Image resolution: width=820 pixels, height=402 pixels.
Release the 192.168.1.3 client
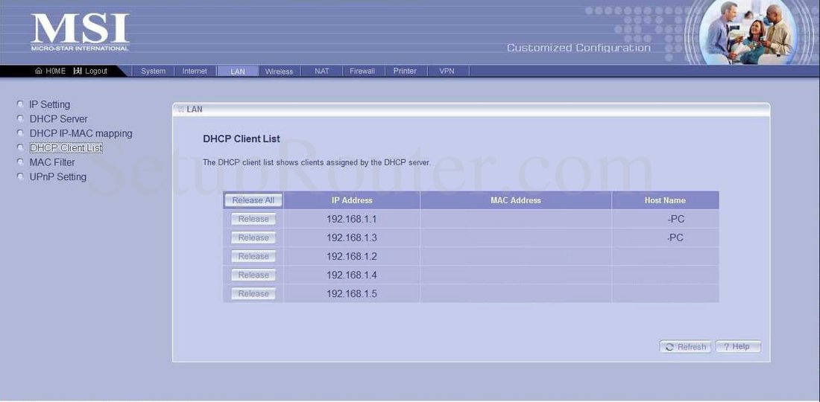pyautogui.click(x=253, y=237)
